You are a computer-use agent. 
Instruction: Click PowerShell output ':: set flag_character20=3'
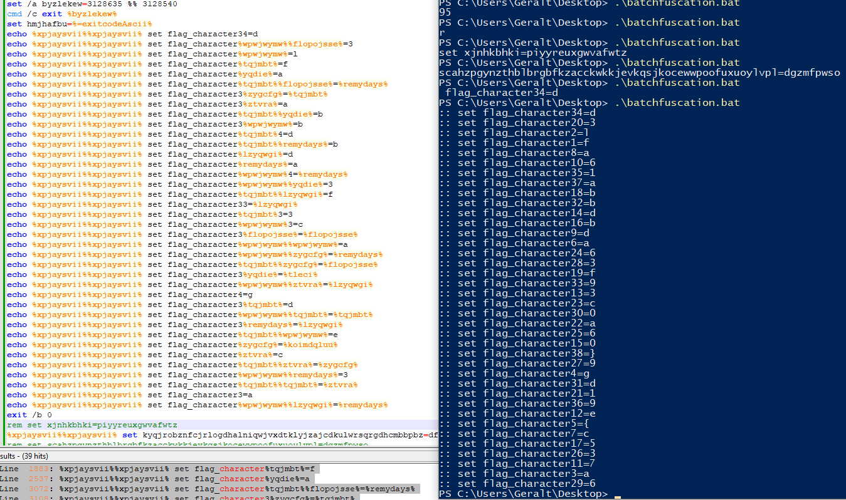(x=518, y=123)
